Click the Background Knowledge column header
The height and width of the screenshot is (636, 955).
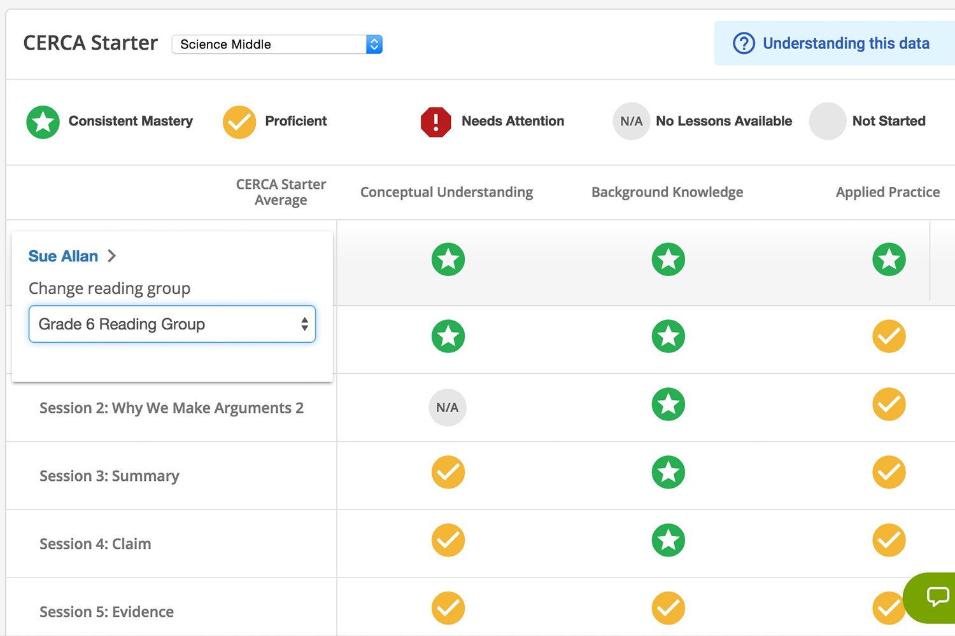[667, 193]
